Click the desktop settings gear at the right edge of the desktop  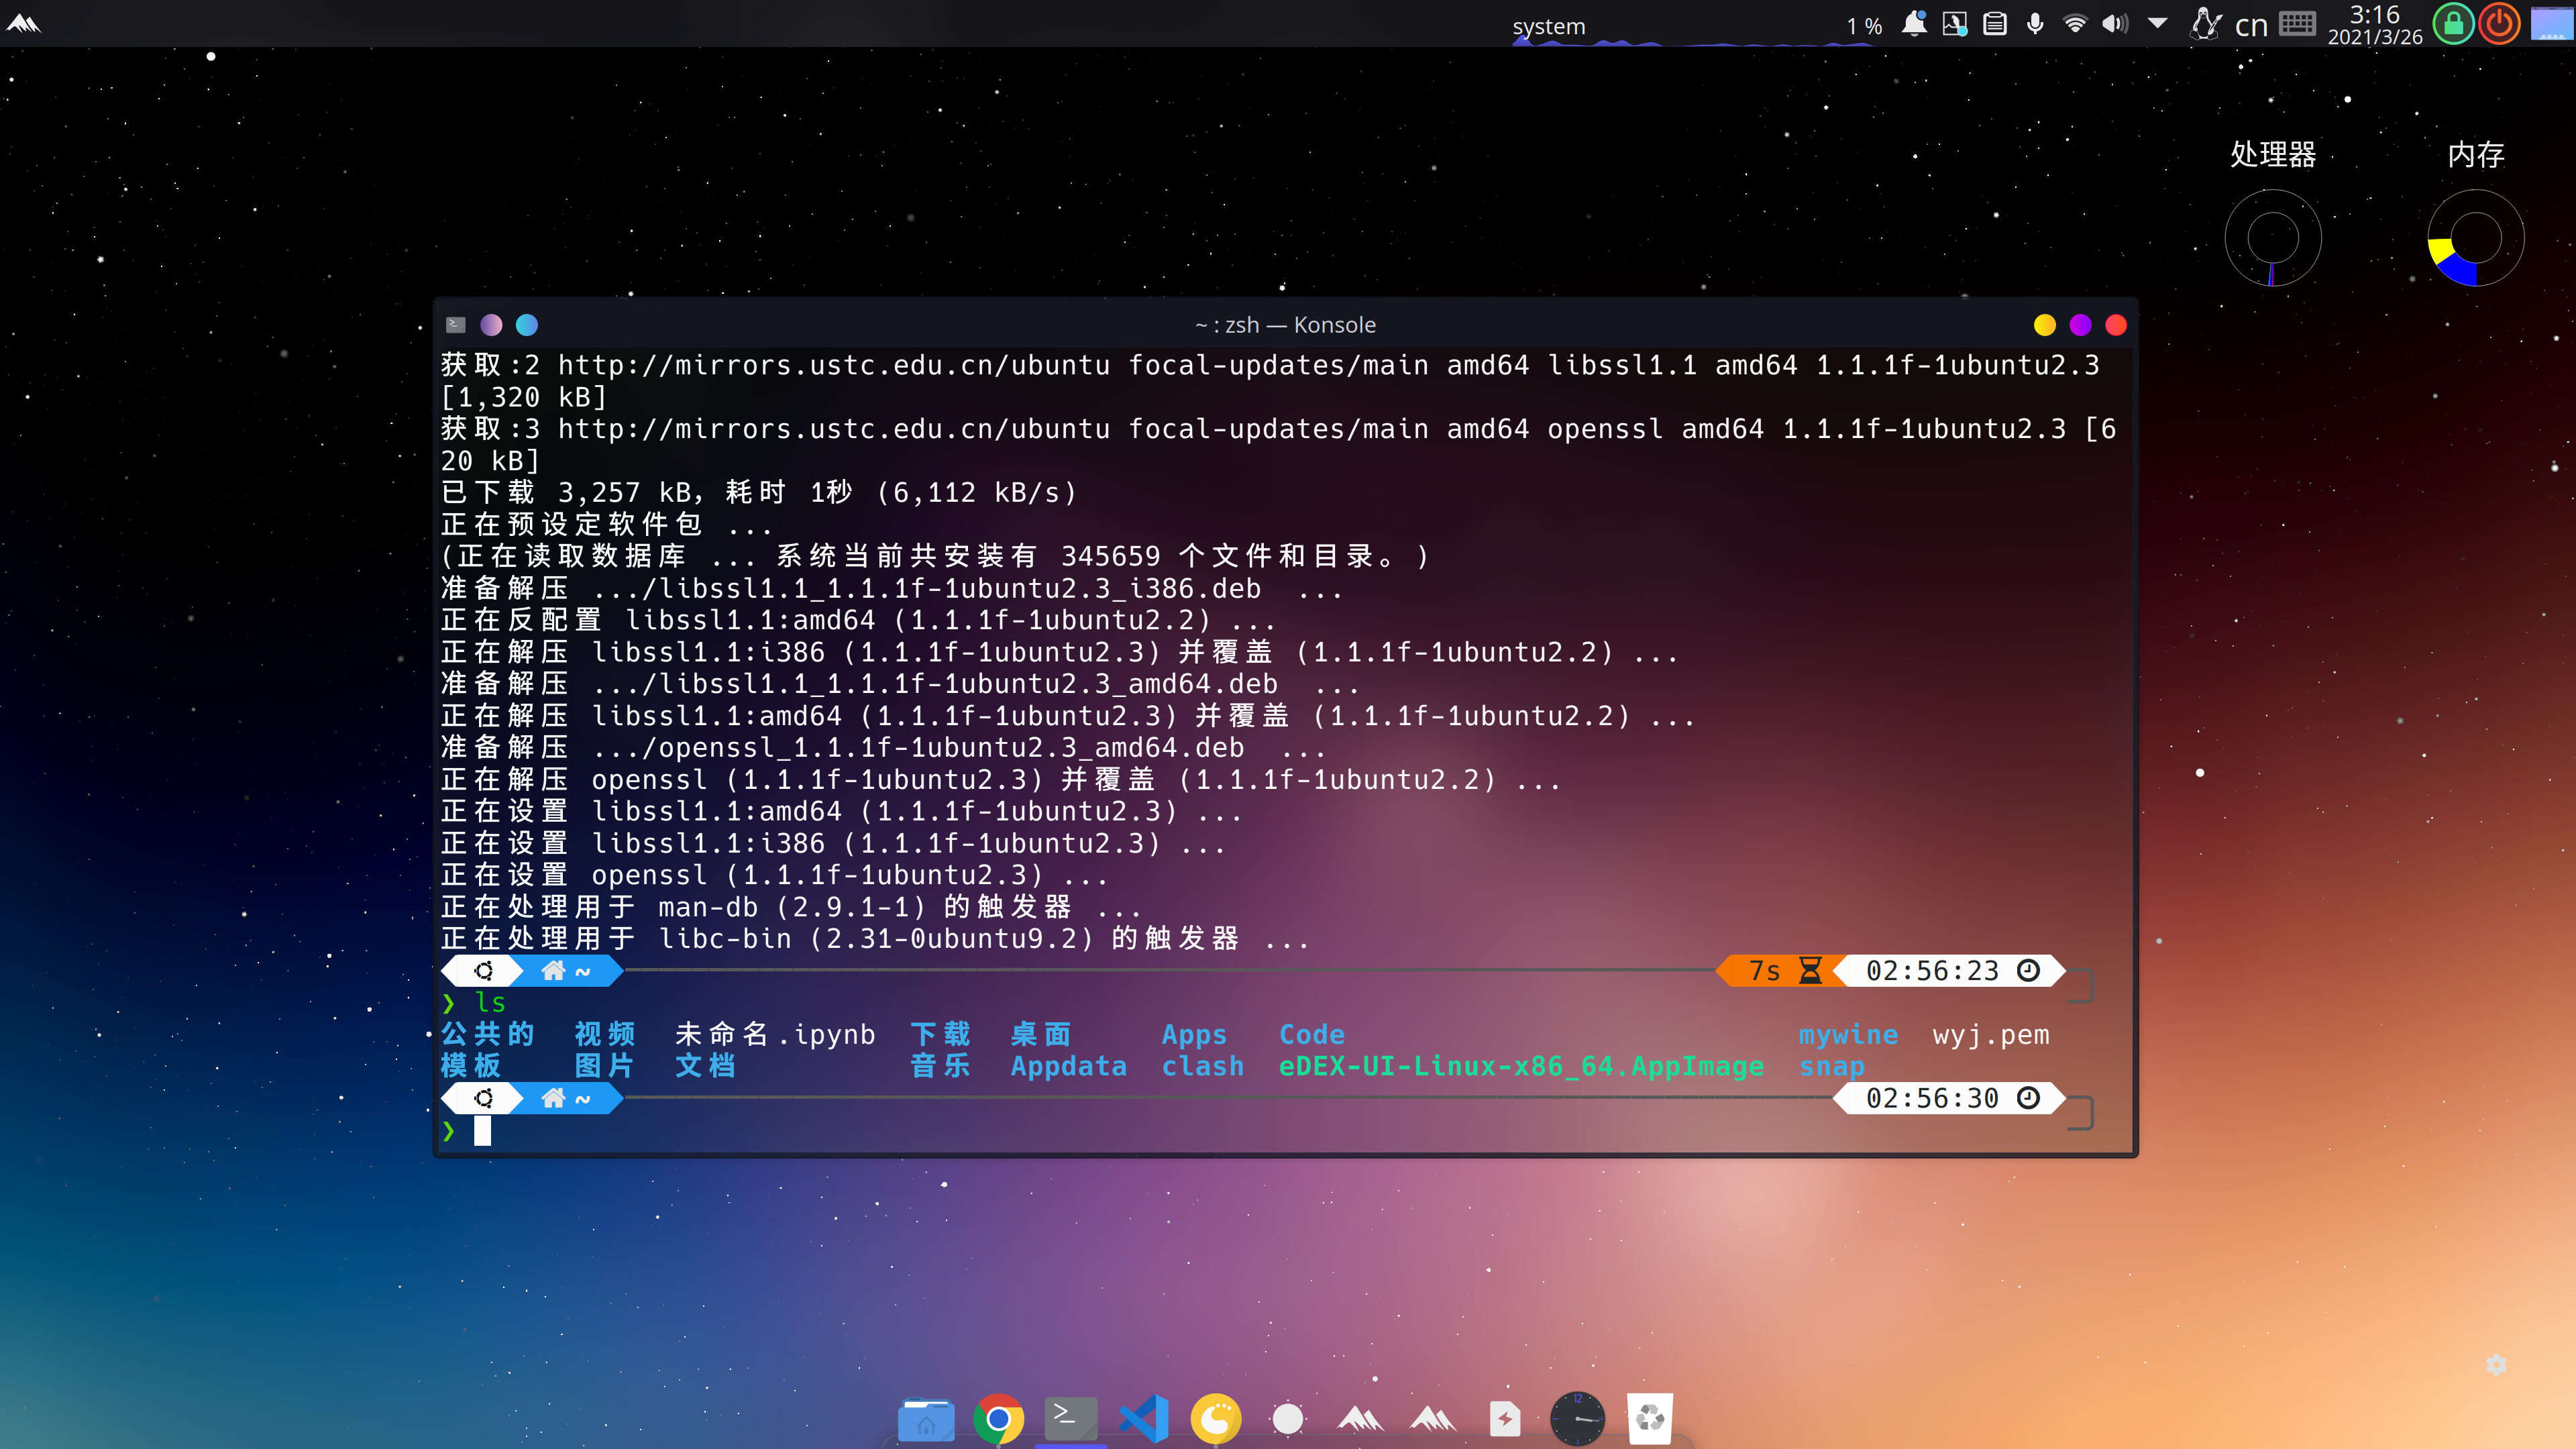click(2496, 1364)
